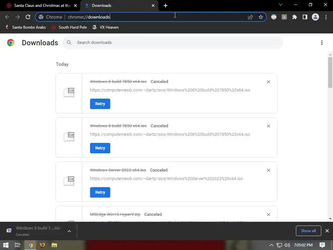Open the tab search dropdown arrow
Screen dimensions: 333x250
281,5
